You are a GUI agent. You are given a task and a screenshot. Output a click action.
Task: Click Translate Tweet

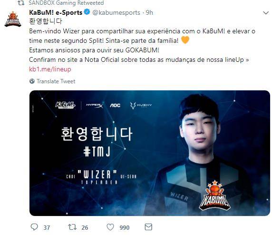[x=56, y=81]
